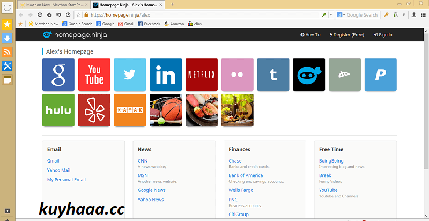Open RSS feed reader in sidebar
Image resolution: width=429 pixels, height=221 pixels.
coord(7,52)
